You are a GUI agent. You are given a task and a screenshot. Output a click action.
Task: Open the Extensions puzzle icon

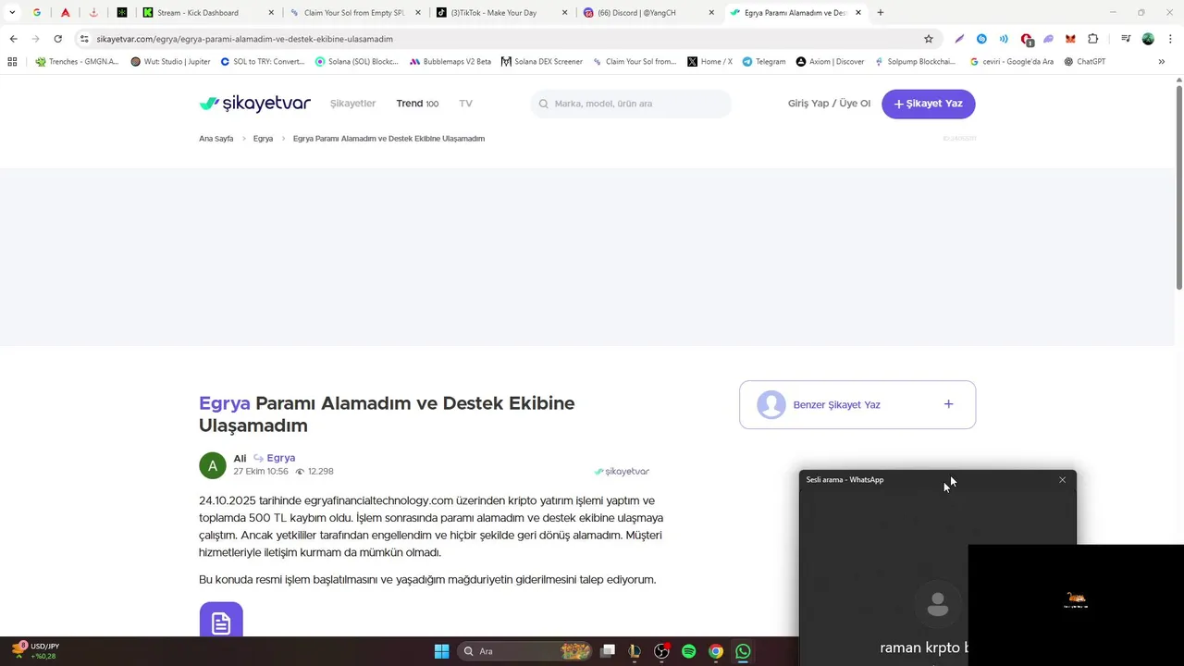1093,39
